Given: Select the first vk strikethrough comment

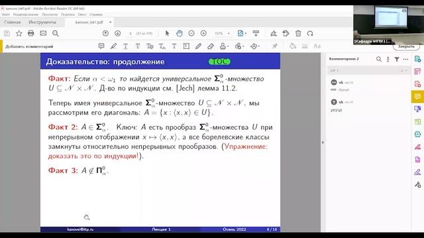Looking at the screenshot, I should pyautogui.click(x=368, y=86).
